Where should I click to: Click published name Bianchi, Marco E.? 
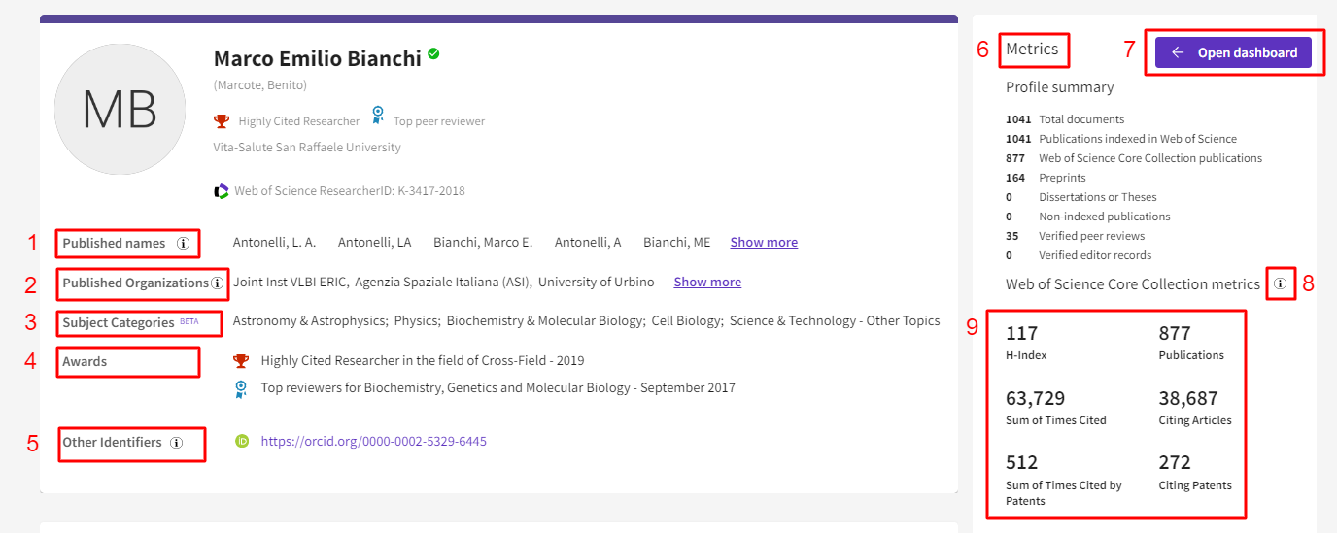click(x=483, y=242)
